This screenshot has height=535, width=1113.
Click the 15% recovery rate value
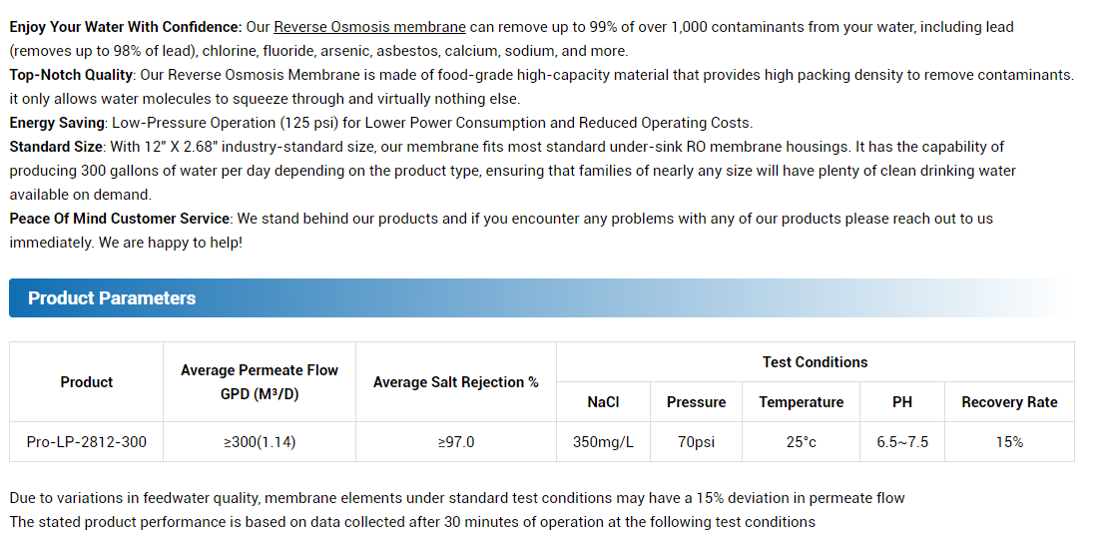(x=1009, y=442)
